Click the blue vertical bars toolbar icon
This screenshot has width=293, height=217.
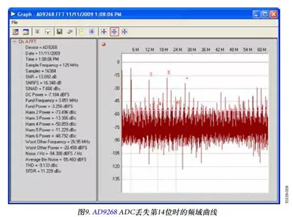[x=92, y=32]
